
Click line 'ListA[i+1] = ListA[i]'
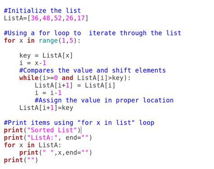(x=75, y=85)
